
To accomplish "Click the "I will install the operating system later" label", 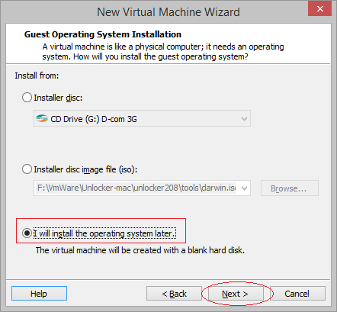I will tap(104, 233).
